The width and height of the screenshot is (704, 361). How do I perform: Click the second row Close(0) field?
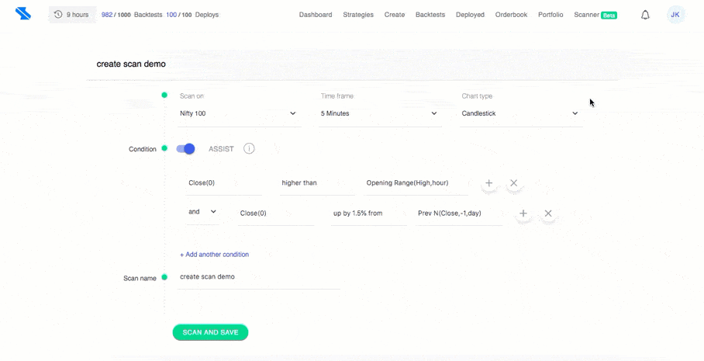pos(276,213)
